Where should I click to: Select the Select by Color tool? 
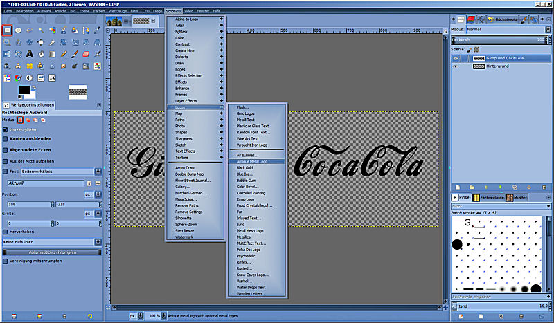pyautogui.click(x=53, y=30)
